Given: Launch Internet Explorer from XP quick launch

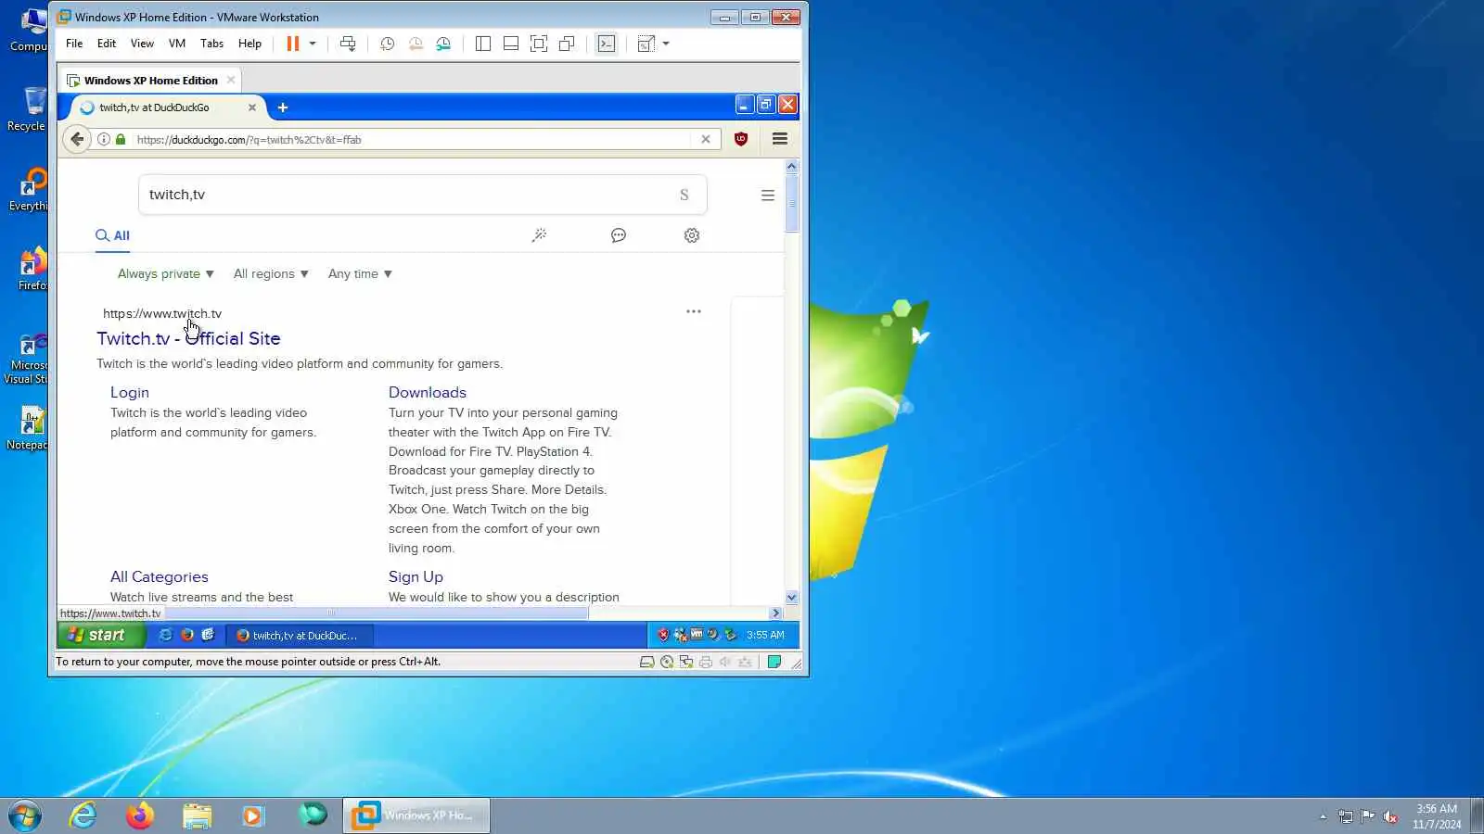Looking at the screenshot, I should [166, 635].
